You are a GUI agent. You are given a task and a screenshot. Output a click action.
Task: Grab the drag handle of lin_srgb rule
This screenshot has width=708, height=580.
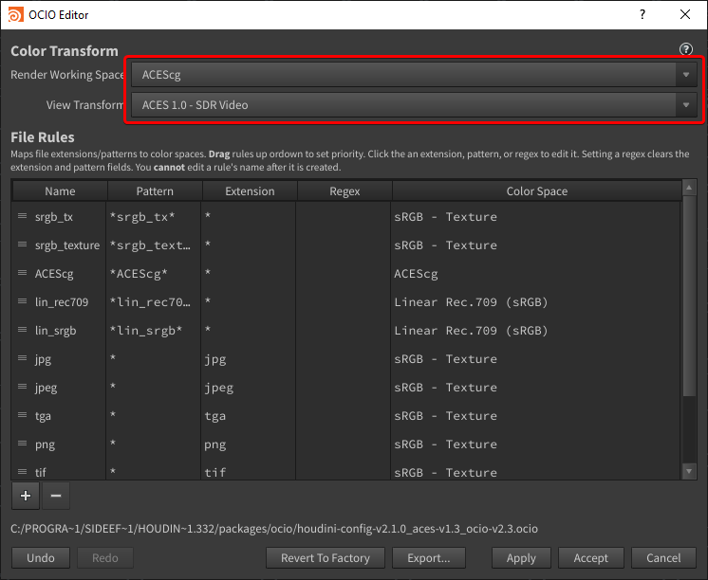pos(22,330)
